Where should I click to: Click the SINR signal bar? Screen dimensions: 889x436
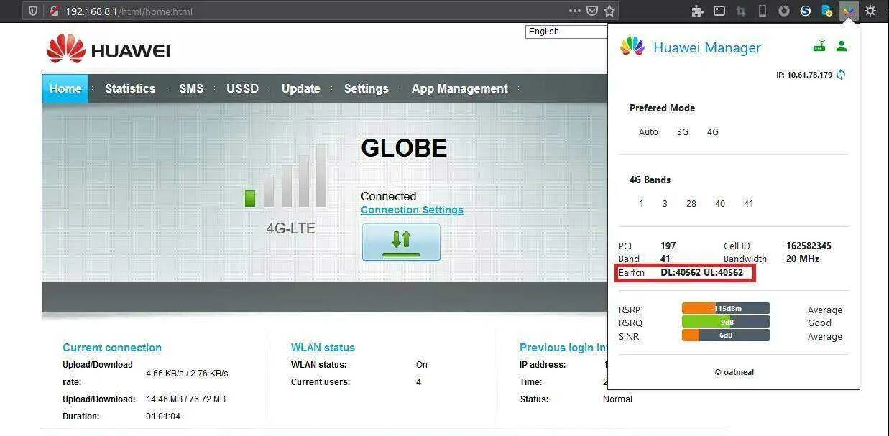(726, 335)
